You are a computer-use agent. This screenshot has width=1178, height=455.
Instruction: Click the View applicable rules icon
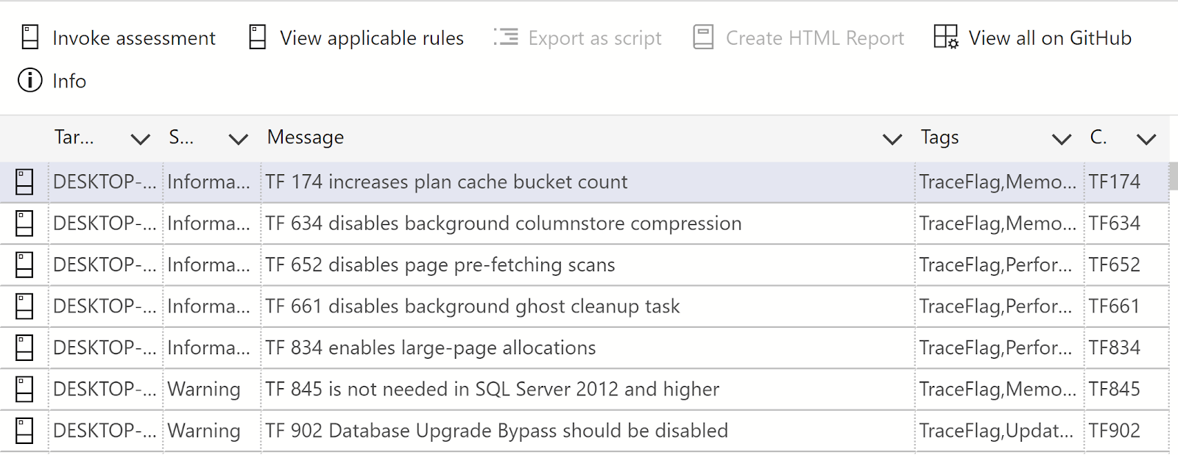[x=258, y=37]
